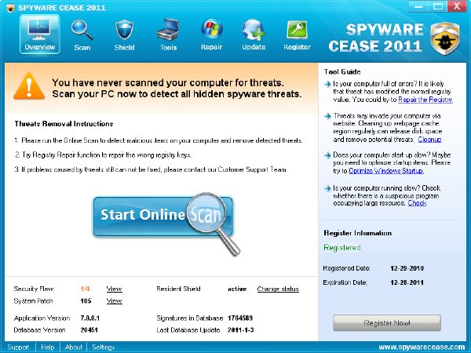
Task: Open the Update globe icon
Action: tap(254, 30)
